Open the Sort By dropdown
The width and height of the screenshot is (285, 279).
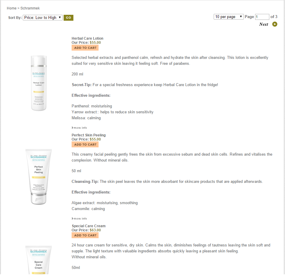click(x=43, y=18)
